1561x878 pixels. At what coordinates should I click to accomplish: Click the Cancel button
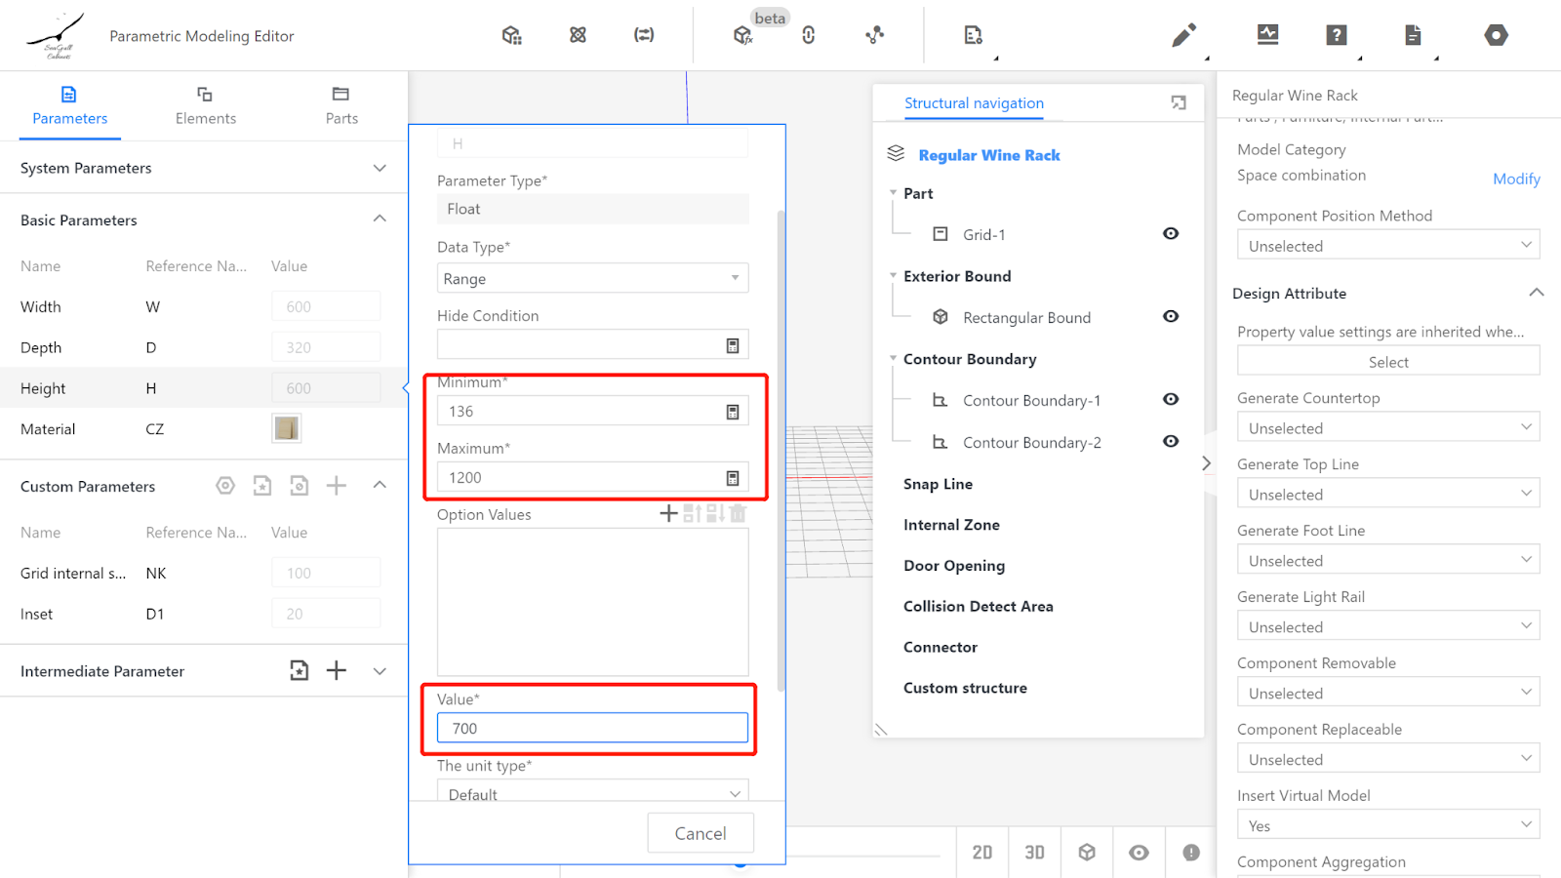(x=700, y=833)
